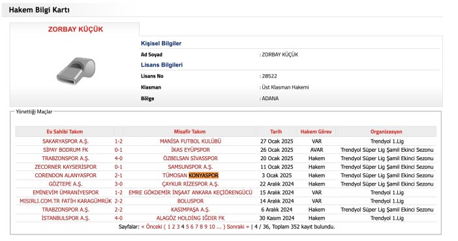Open Alanyaspor–Konyaspor 2-1 score link

(x=118, y=175)
